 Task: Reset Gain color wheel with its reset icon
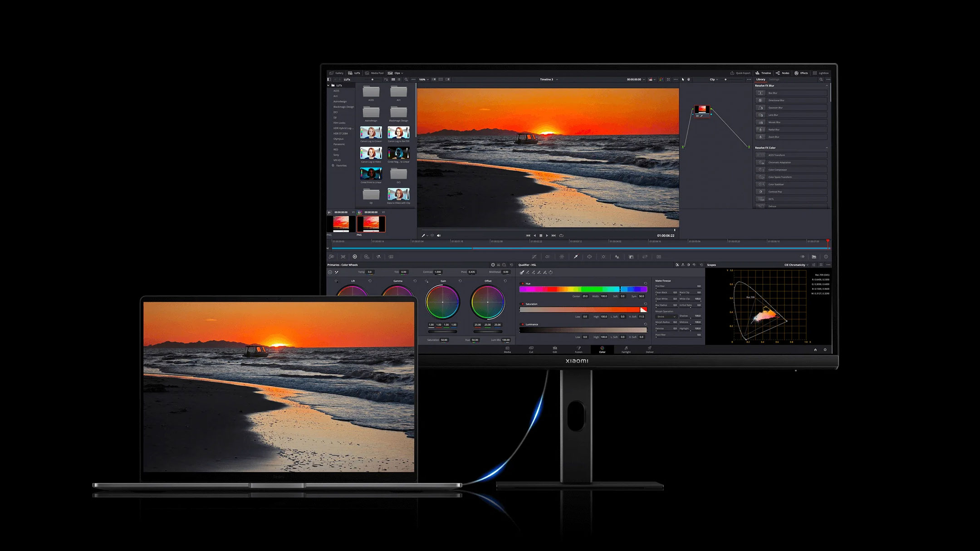460,281
